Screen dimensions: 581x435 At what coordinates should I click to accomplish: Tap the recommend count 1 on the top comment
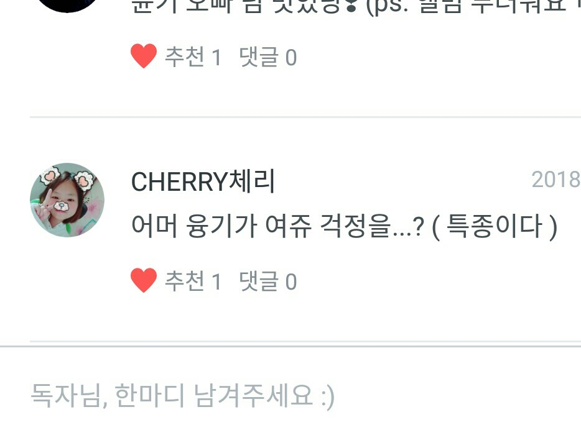[x=216, y=58]
